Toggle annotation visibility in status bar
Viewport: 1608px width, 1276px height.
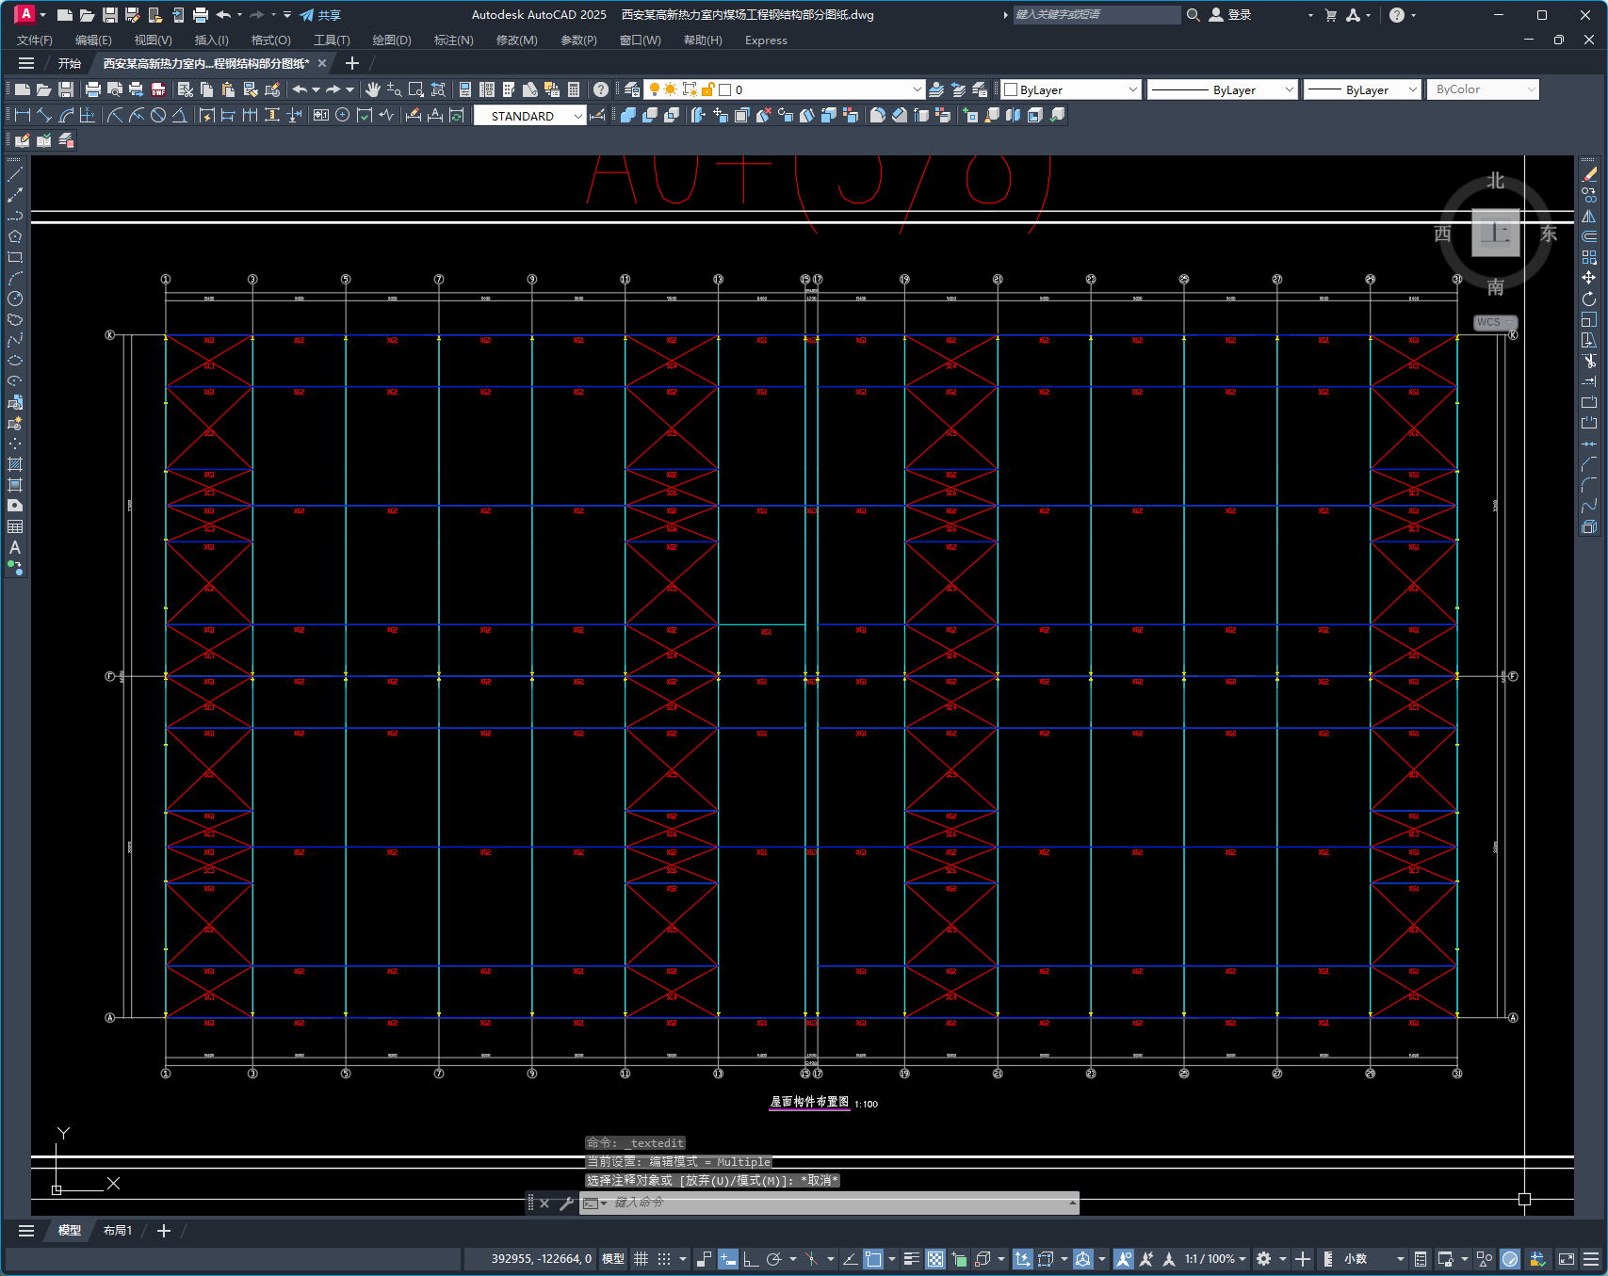pos(1123,1259)
